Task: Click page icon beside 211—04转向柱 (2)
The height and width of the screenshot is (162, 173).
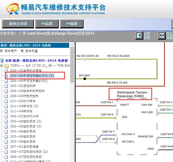Action: [6, 106]
